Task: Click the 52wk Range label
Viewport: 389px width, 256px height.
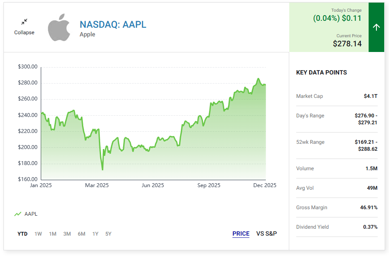Action: click(x=311, y=142)
